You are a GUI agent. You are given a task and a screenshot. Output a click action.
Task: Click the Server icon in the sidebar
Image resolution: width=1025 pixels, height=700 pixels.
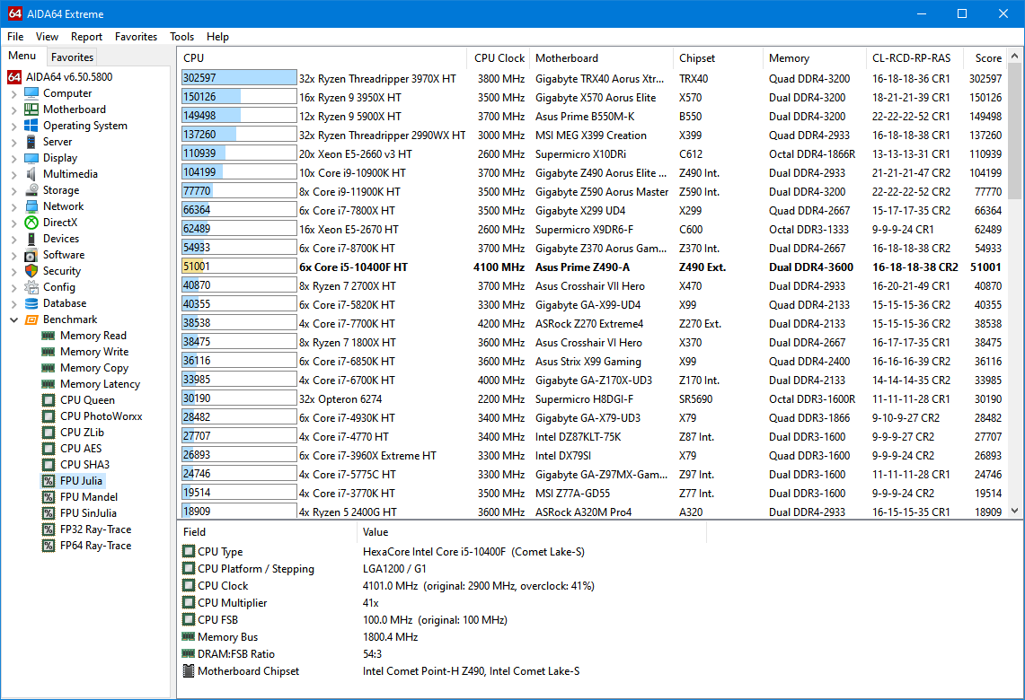[31, 142]
